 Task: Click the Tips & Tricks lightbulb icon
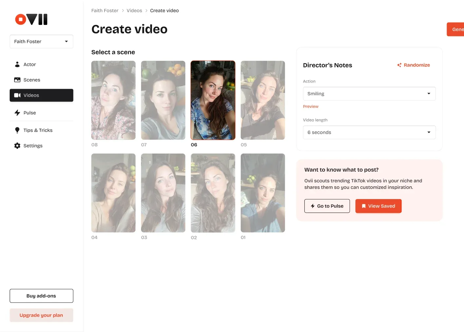click(x=17, y=130)
